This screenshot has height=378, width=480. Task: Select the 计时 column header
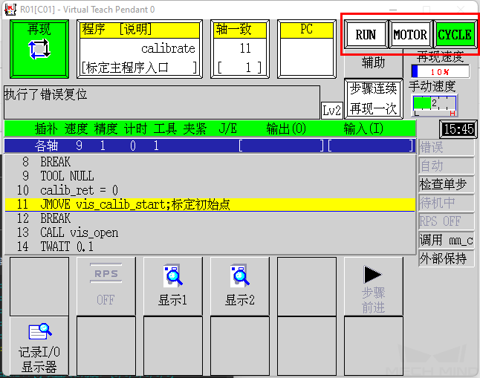[136, 128]
